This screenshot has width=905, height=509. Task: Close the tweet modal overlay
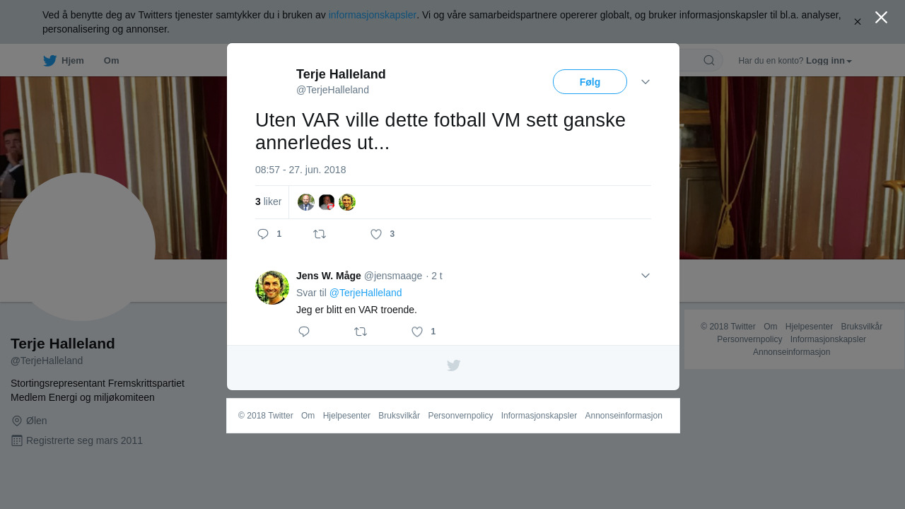tap(881, 17)
